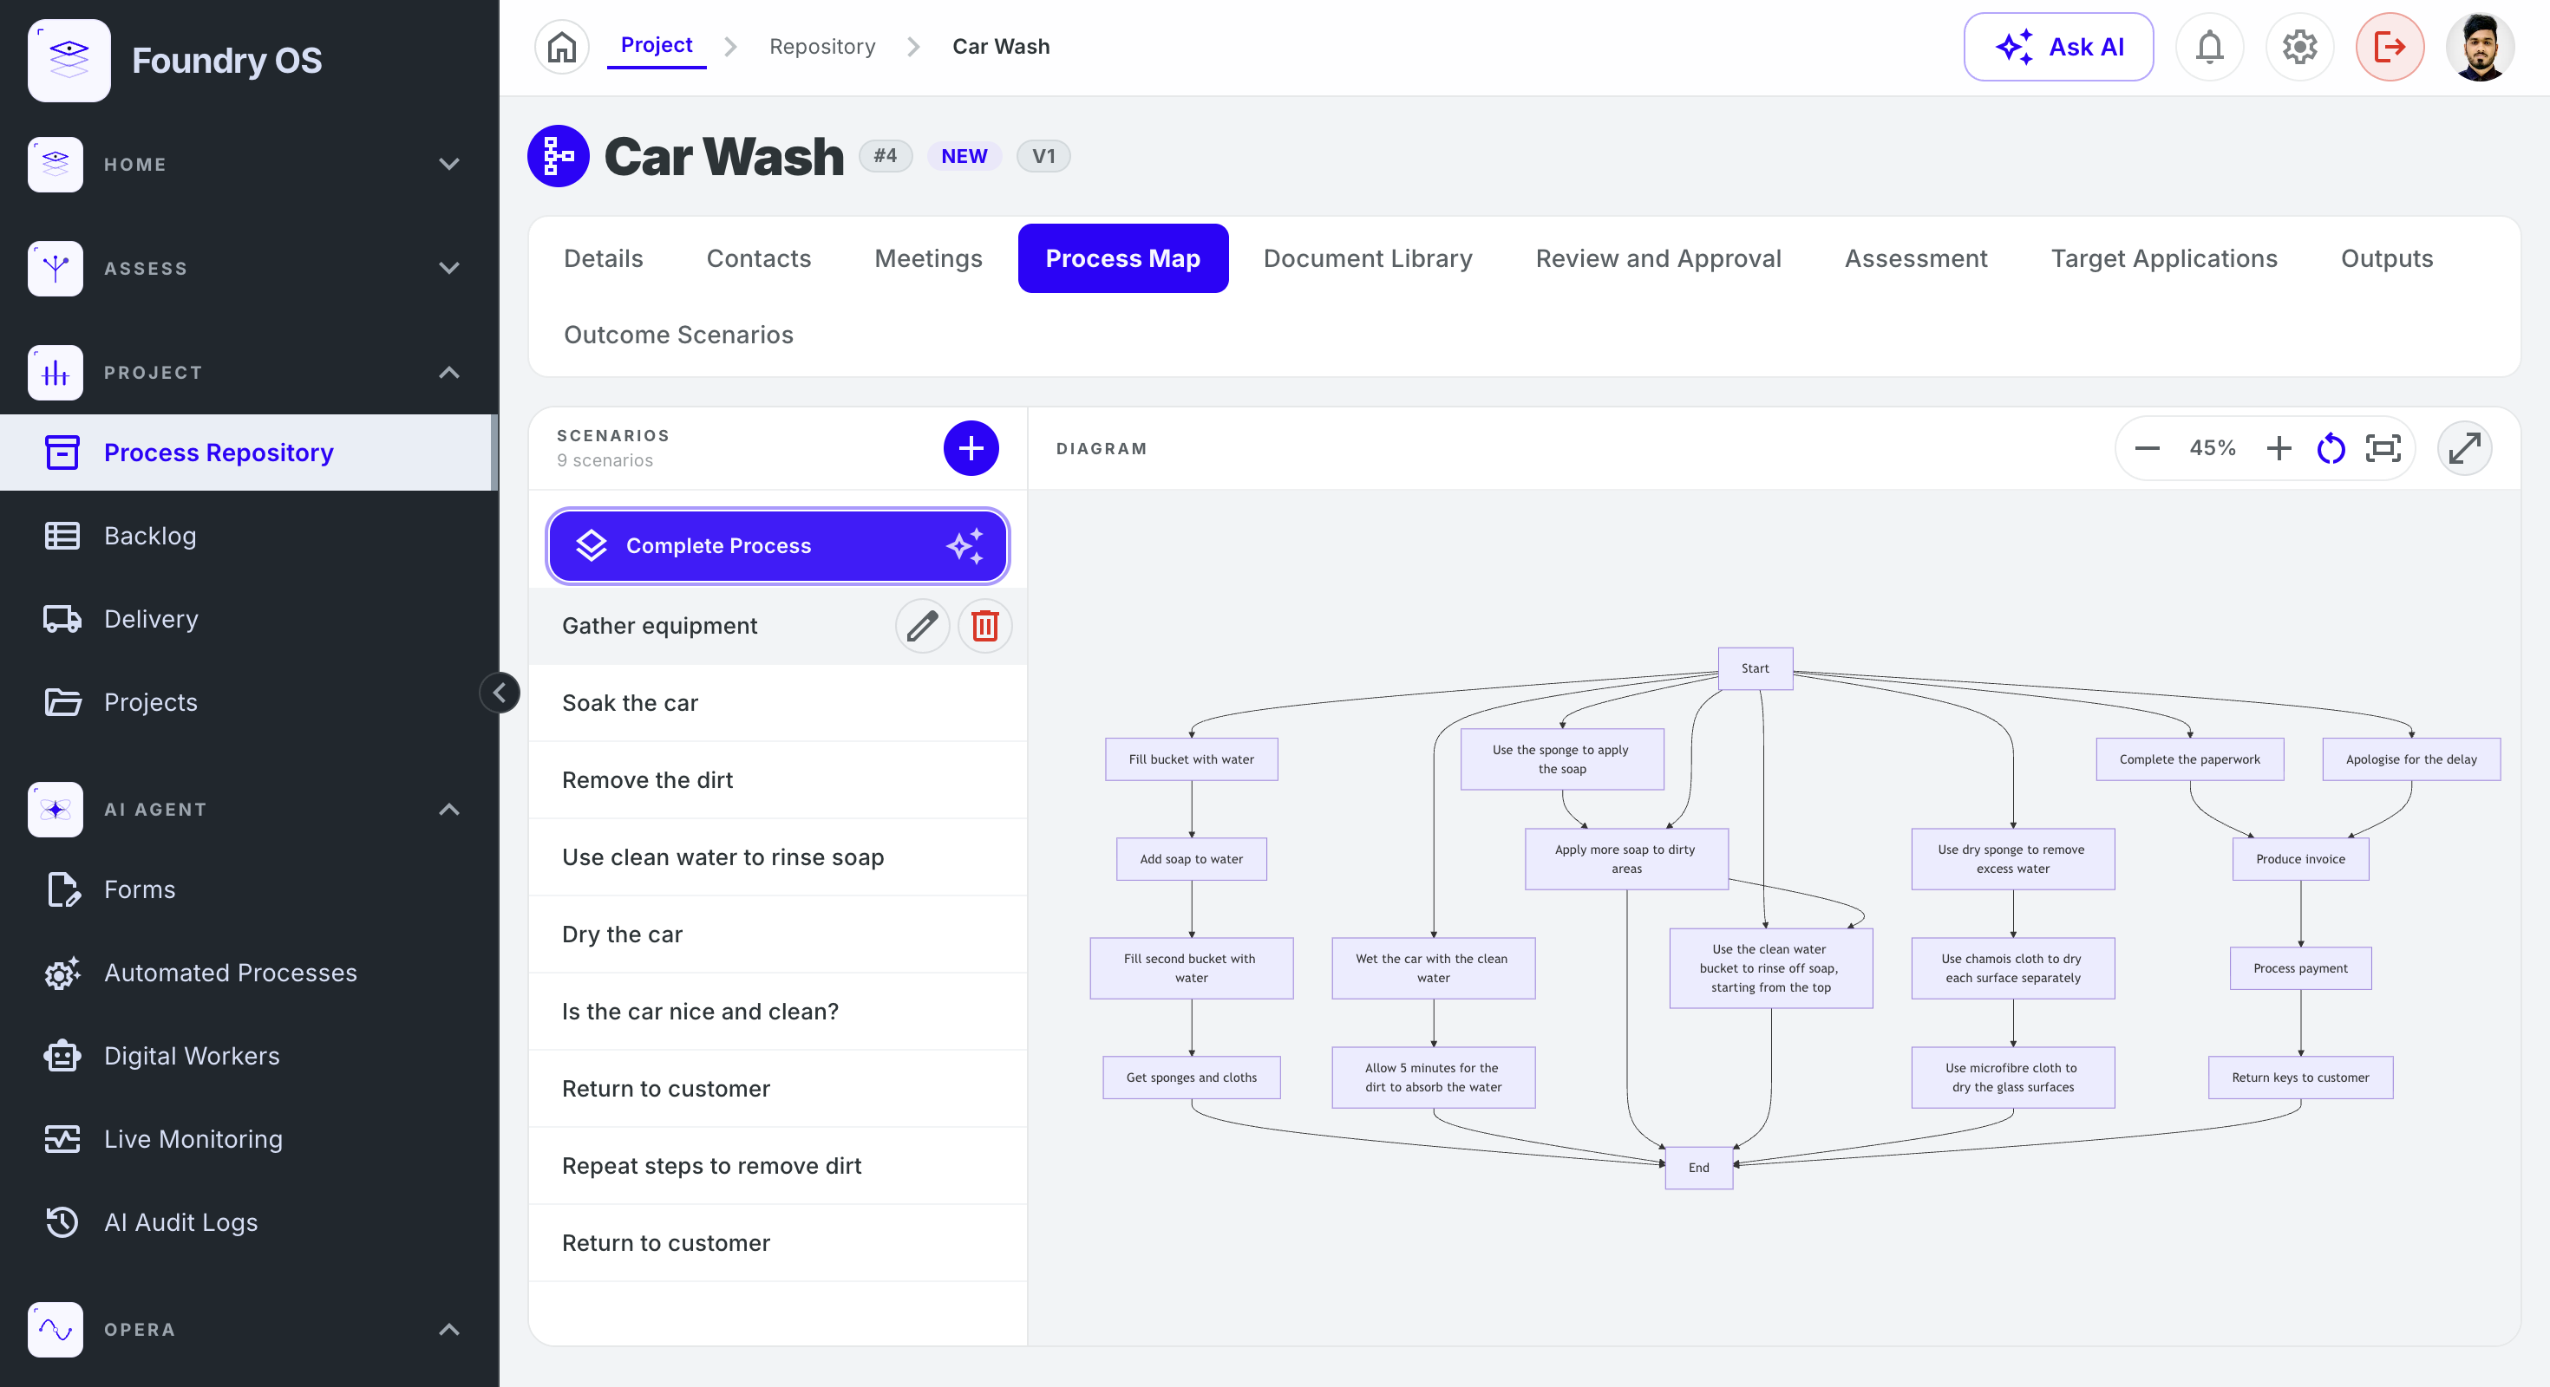Click the Start node in diagram
Screen dimensions: 2550x1387
tap(1754, 668)
